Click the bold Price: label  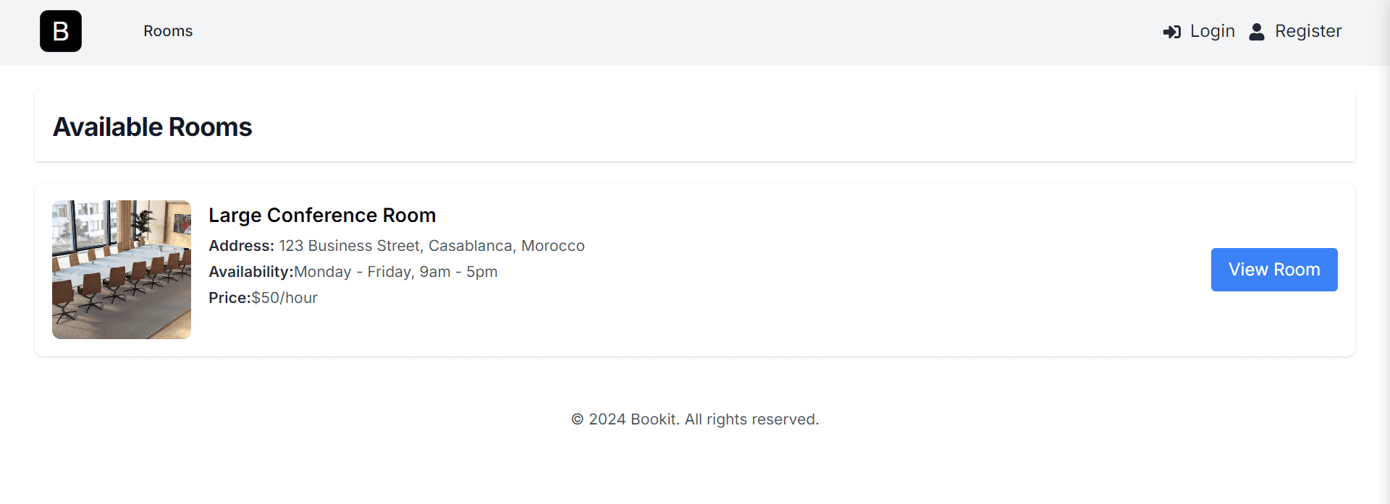pyautogui.click(x=229, y=298)
